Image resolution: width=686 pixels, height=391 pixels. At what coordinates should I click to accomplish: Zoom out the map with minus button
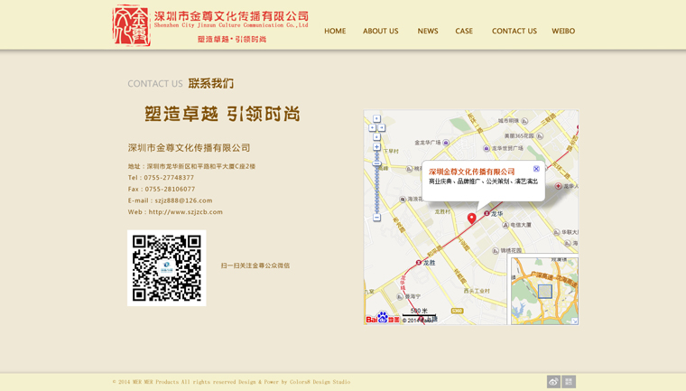pos(376,218)
